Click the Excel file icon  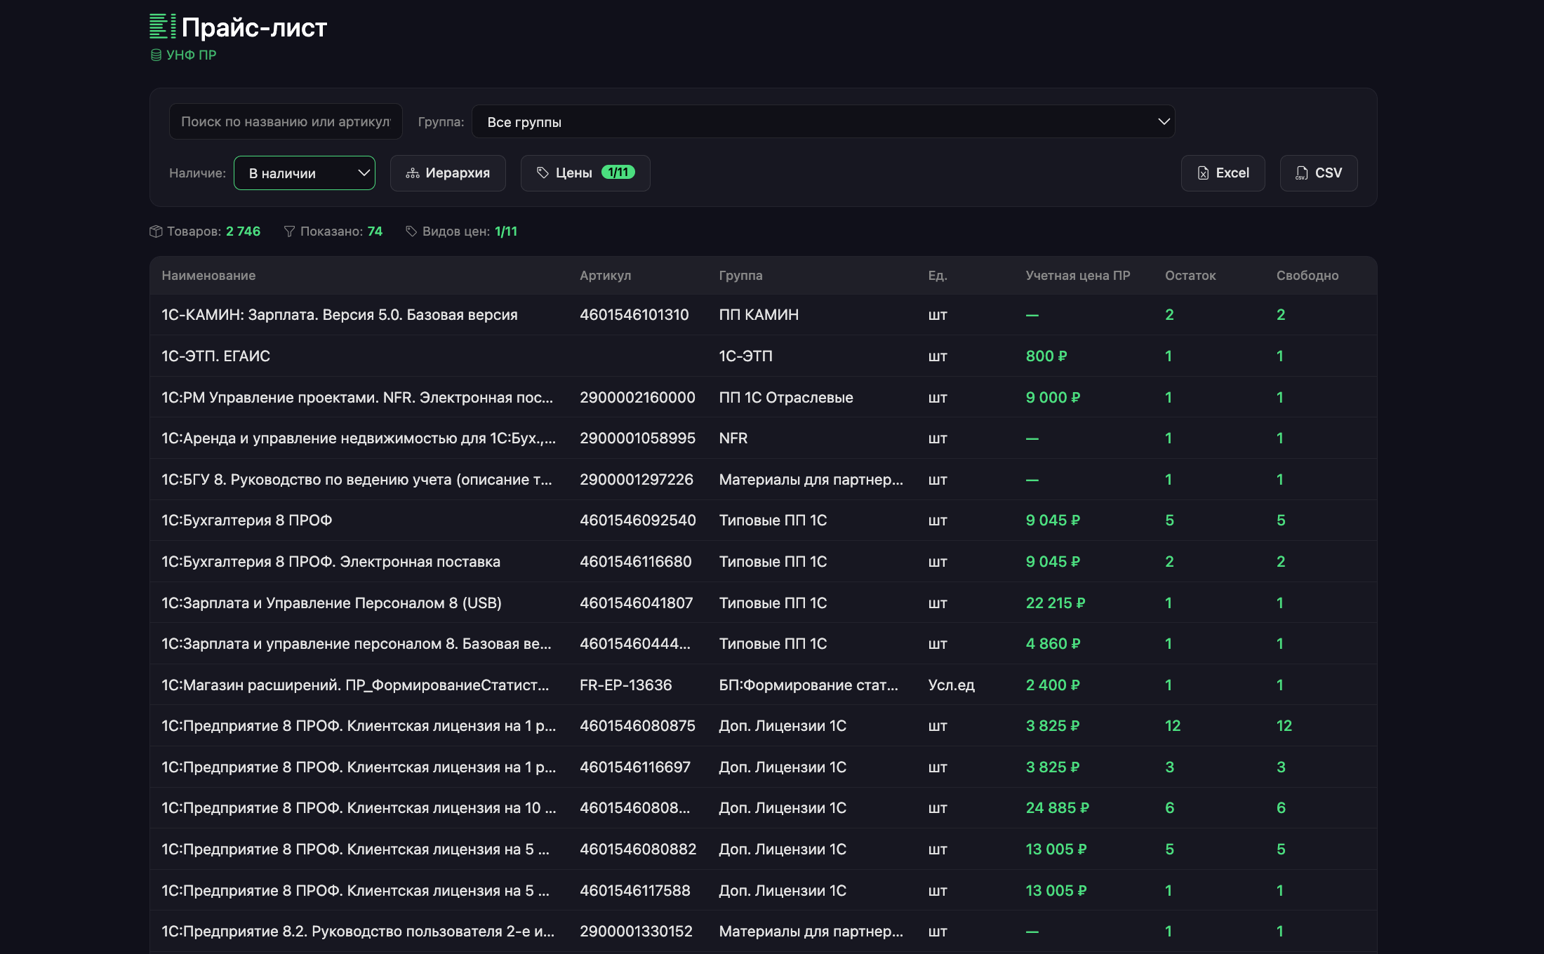tap(1203, 173)
